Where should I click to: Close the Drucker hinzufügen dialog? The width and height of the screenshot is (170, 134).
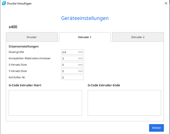point(165,3)
